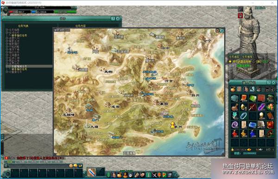Viewport: 278px width, 179px height.
Task: Expand the first node in the quest tree
Action: [x=6, y=30]
